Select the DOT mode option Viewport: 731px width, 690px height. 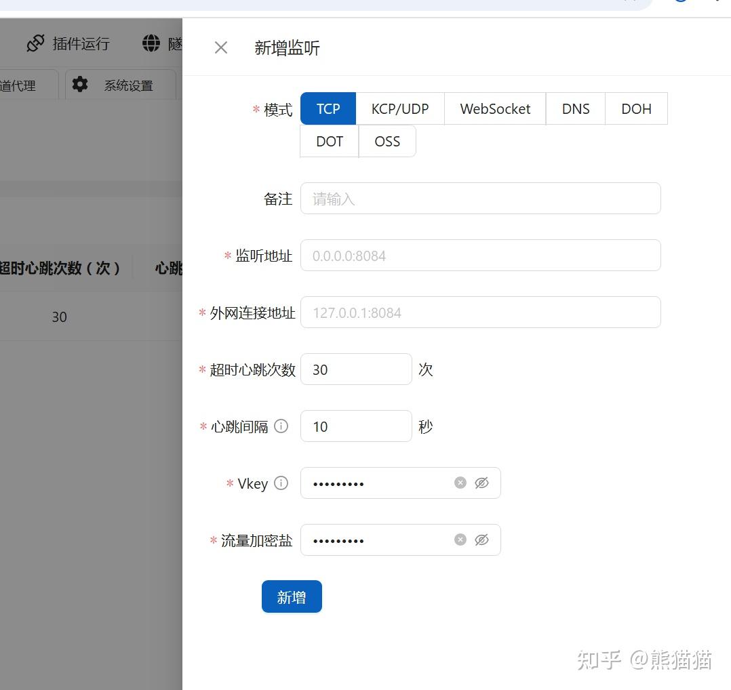(x=329, y=141)
